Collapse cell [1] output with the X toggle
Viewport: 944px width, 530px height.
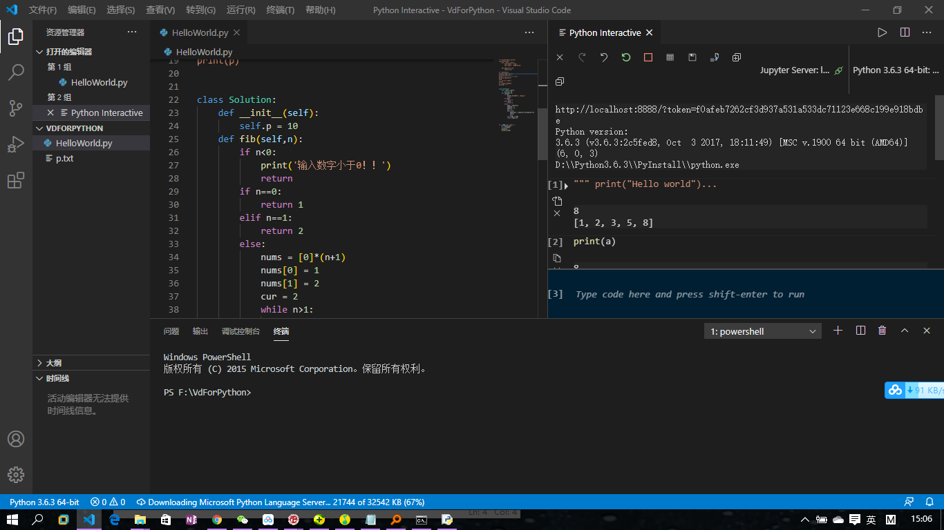point(557,214)
